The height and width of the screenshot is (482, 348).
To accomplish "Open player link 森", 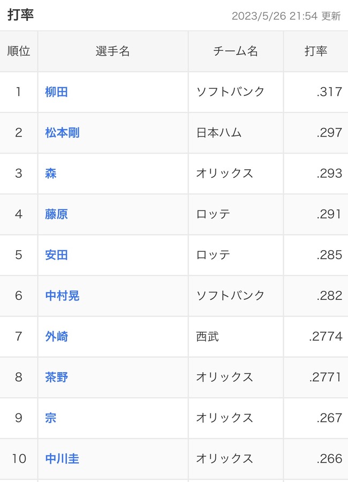I will click(x=51, y=174).
